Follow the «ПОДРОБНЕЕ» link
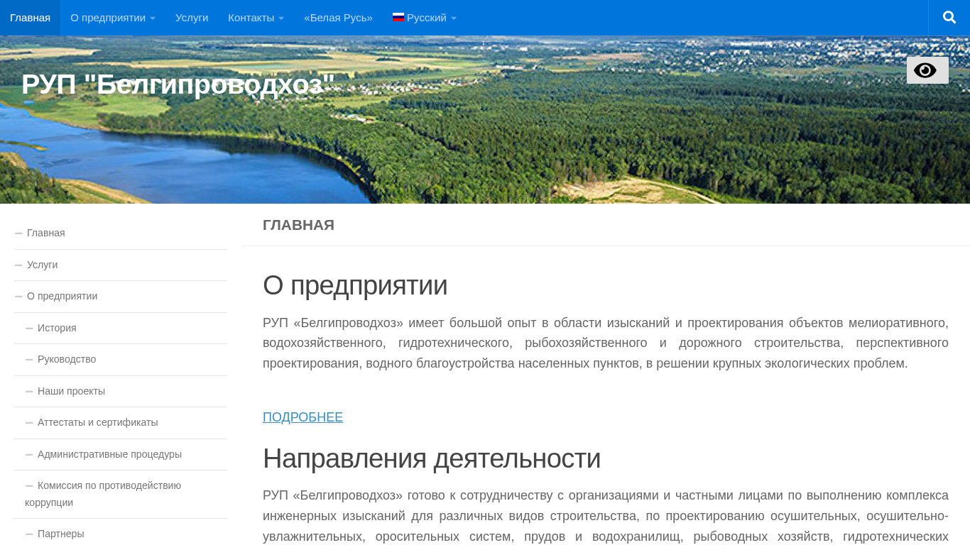Screen dimensions: 970x545 pos(303,417)
